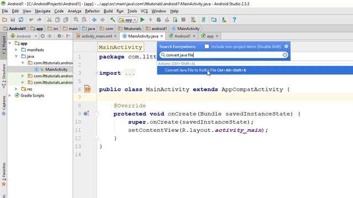Click the Attach debugger to process icon
This screenshot has width=353, height=198.
point(175,20)
